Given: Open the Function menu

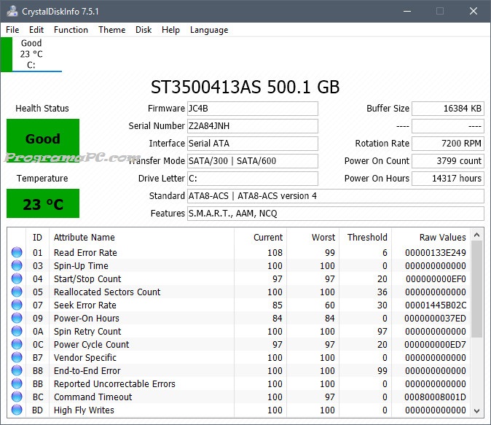Looking at the screenshot, I should (71, 30).
